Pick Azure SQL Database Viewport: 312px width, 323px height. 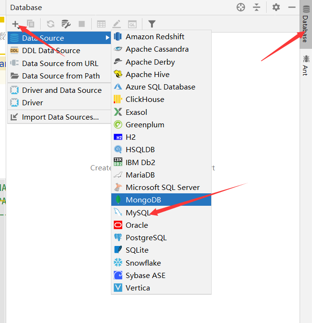click(161, 87)
